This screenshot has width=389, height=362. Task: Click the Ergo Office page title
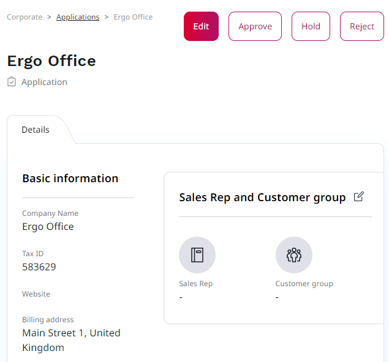coord(51,61)
